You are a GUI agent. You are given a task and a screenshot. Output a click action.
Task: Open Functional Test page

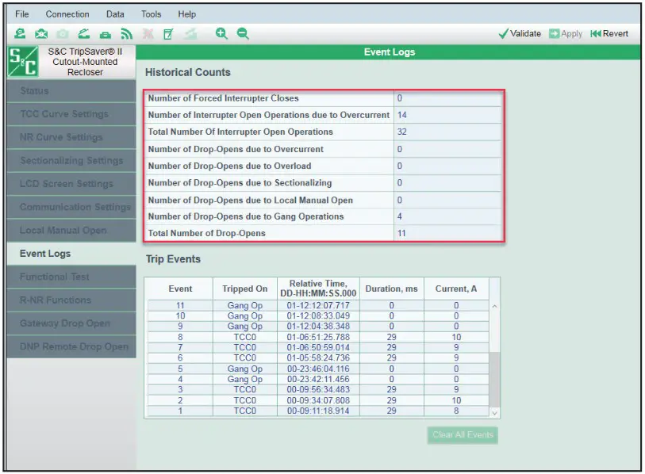click(x=71, y=277)
